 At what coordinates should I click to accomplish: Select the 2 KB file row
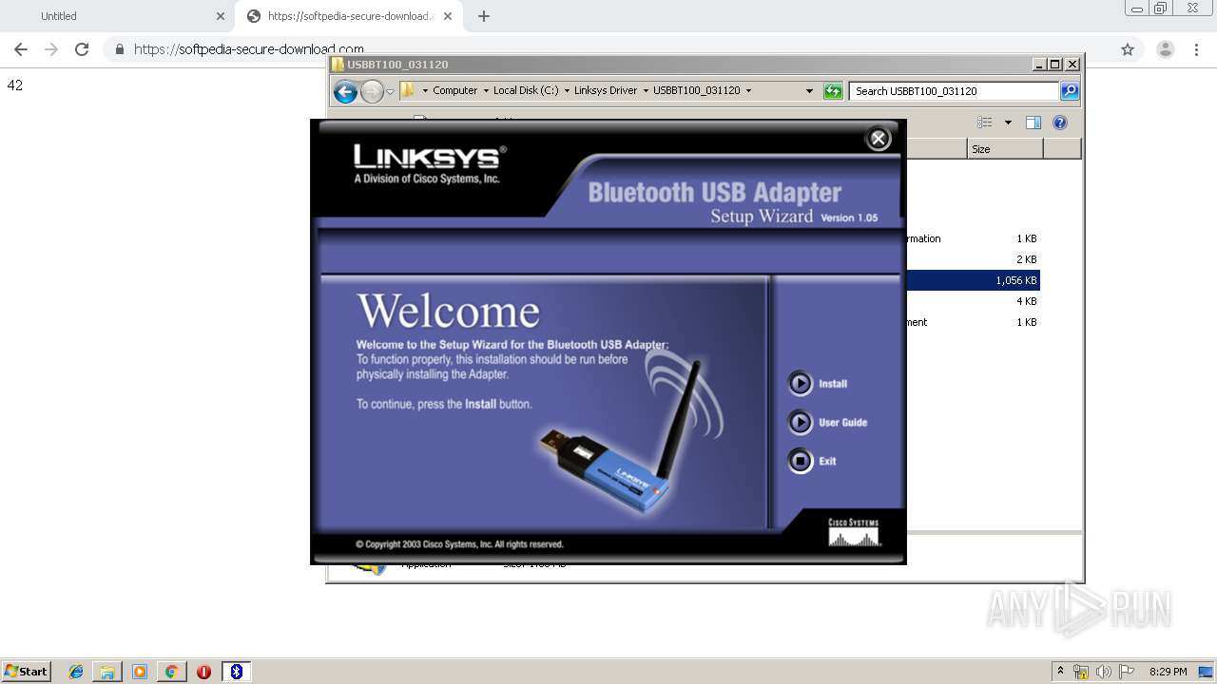[974, 259]
